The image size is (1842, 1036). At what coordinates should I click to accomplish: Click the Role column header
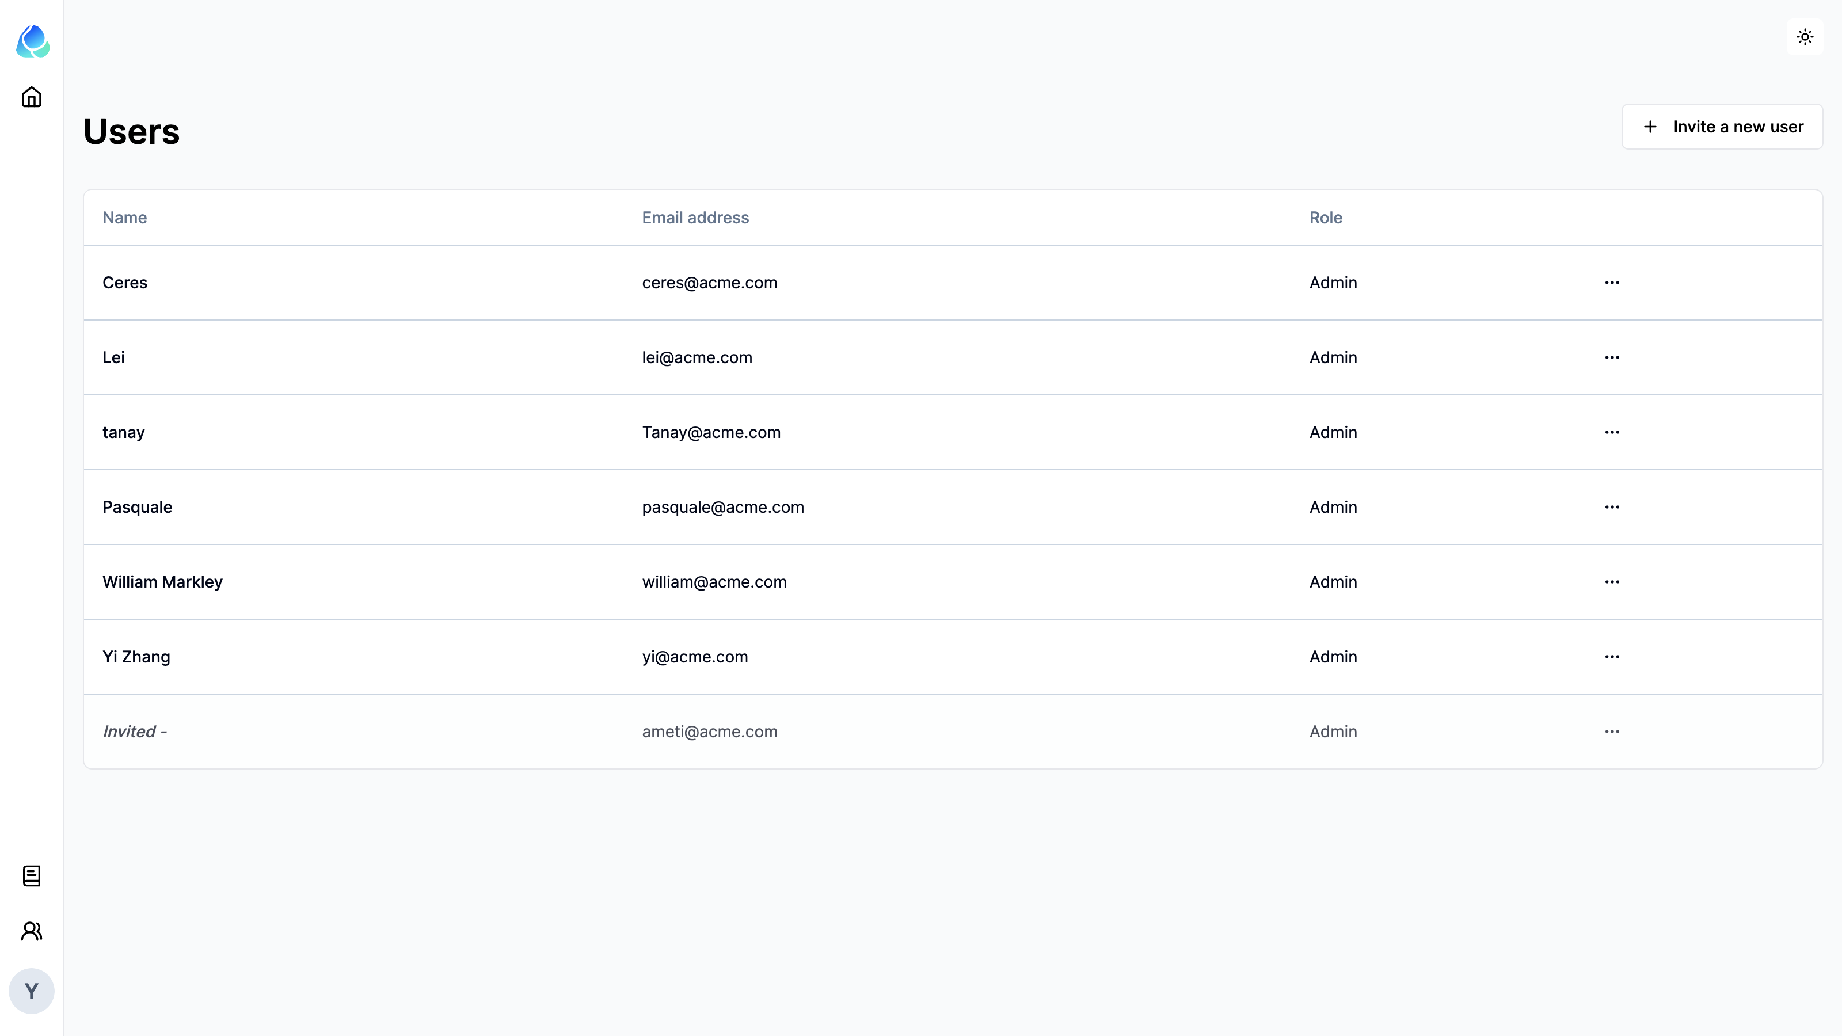tap(1326, 218)
